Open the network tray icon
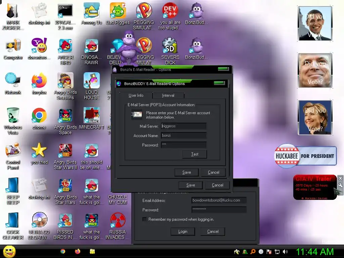This screenshot has height=258, width=344. click(x=277, y=252)
